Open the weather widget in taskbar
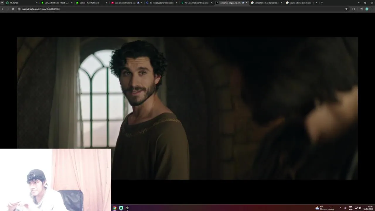This screenshot has width=375, height=211. tap(325, 208)
